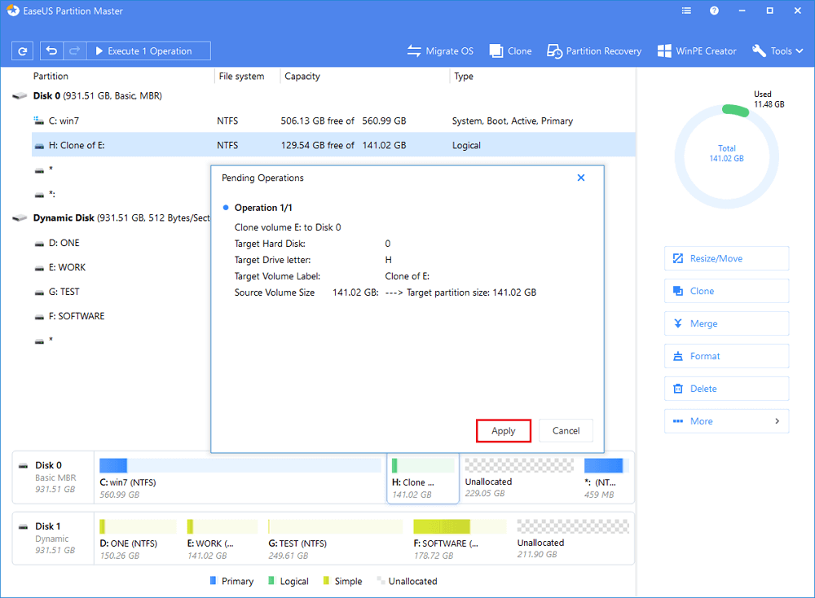Click the Migrate OS icon
This screenshot has width=815, height=598.
[414, 51]
